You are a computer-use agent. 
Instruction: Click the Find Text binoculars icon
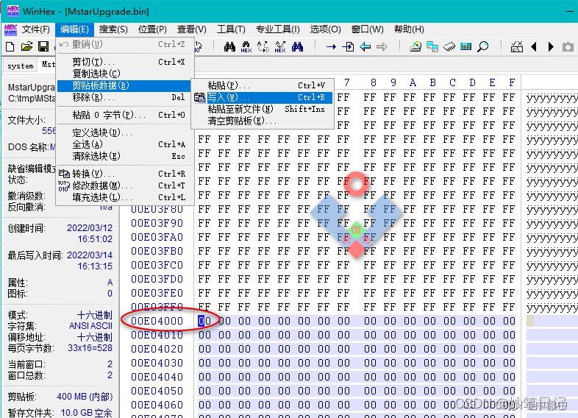229,46
